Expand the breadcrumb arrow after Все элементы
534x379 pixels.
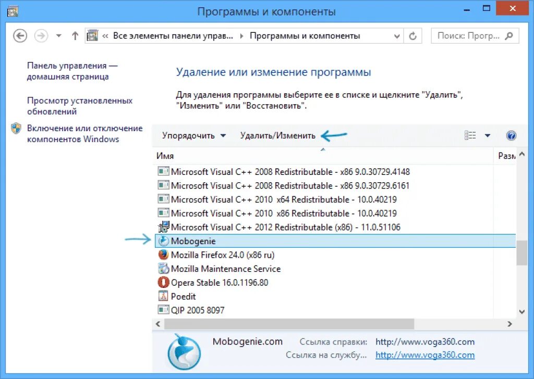click(241, 36)
